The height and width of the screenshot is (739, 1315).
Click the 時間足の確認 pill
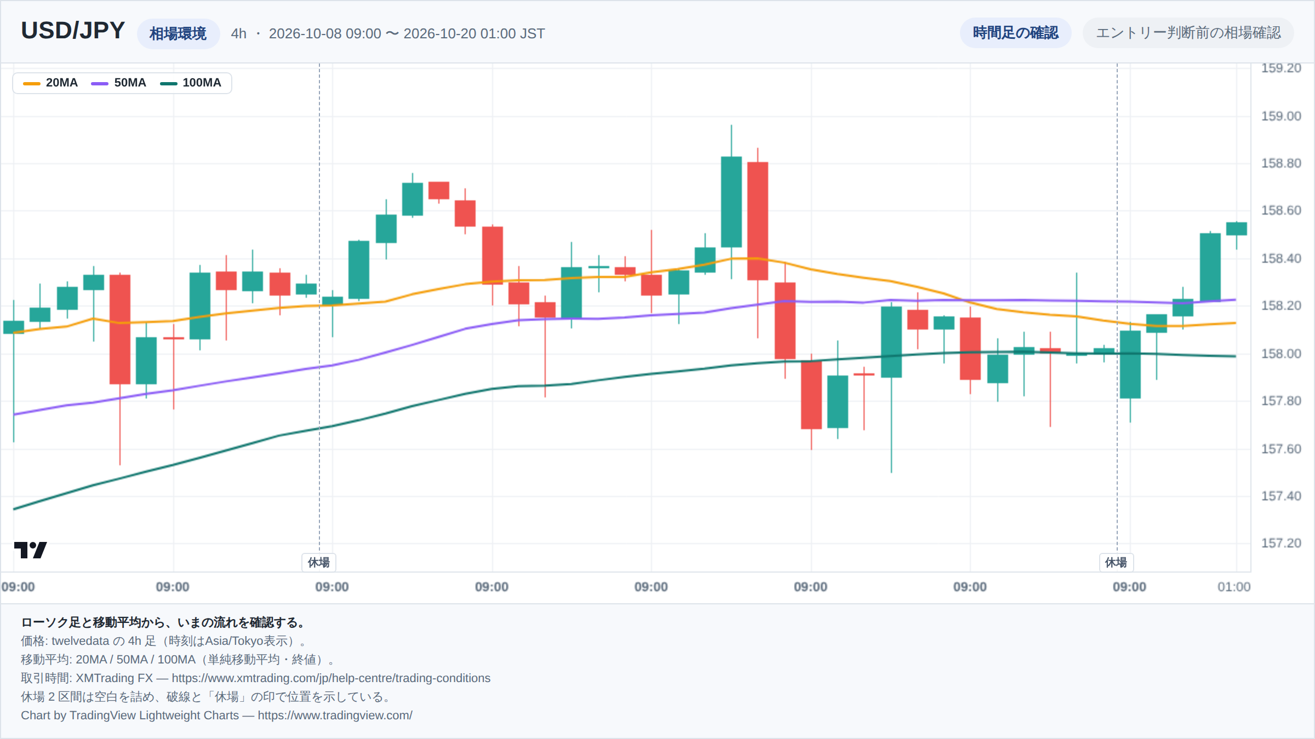pyautogui.click(x=1015, y=33)
